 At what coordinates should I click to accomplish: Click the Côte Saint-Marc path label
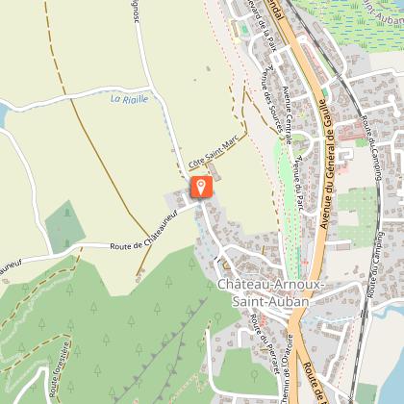[x=214, y=154]
